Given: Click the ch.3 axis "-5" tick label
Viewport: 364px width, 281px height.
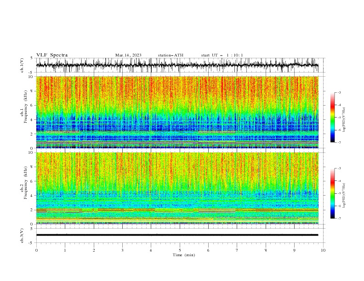Looking at the screenshot, I should point(31,243).
